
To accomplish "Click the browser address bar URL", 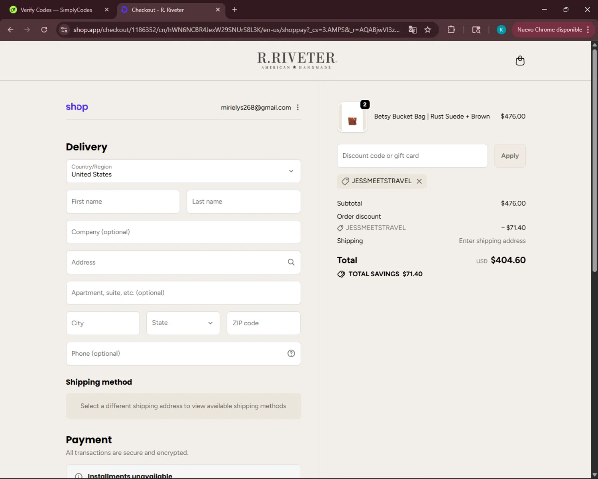I will tap(236, 30).
